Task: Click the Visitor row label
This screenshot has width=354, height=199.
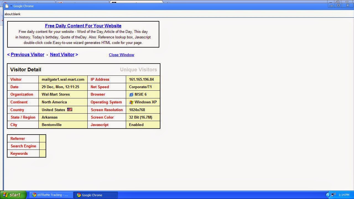Action: coord(16,79)
